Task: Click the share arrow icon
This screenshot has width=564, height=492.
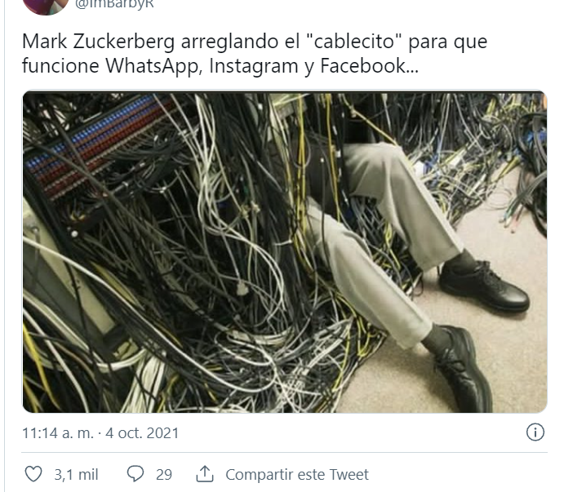Action: [x=205, y=474]
